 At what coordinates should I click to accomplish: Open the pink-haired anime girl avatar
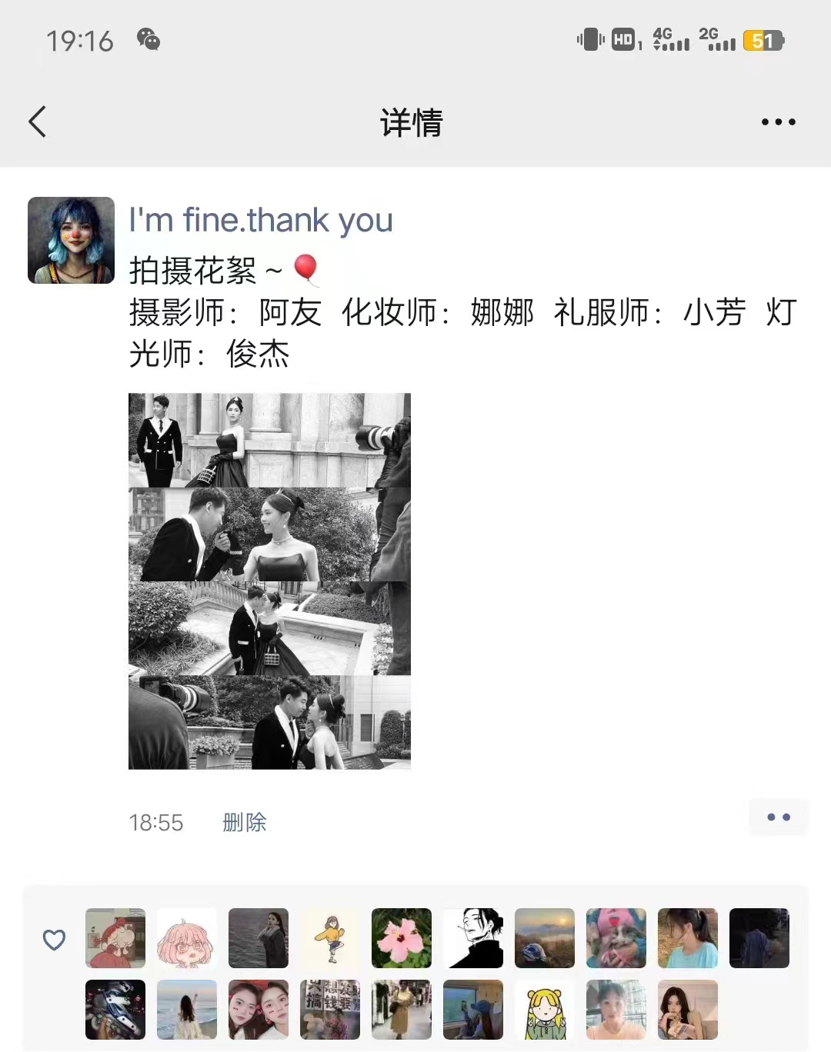[x=187, y=938]
